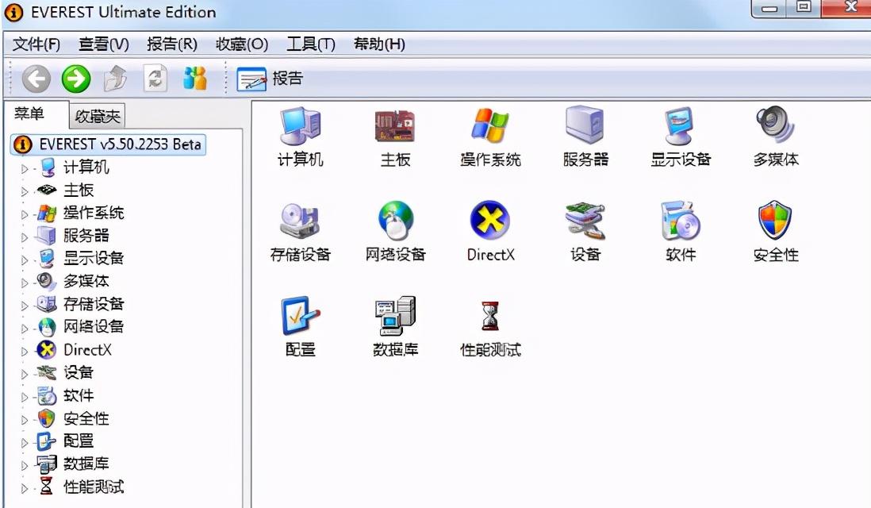Select 安全性 in the tree
The image size is (871, 508).
click(86, 418)
